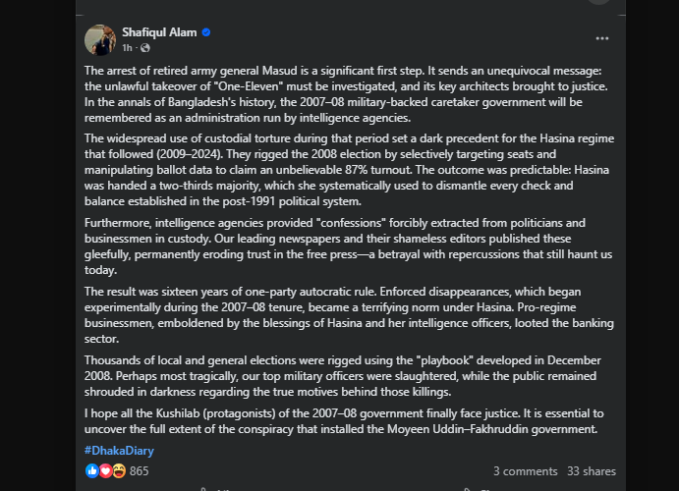This screenshot has height=491, width=679.
Task: Show the 3 comments on the post
Action: tap(525, 471)
